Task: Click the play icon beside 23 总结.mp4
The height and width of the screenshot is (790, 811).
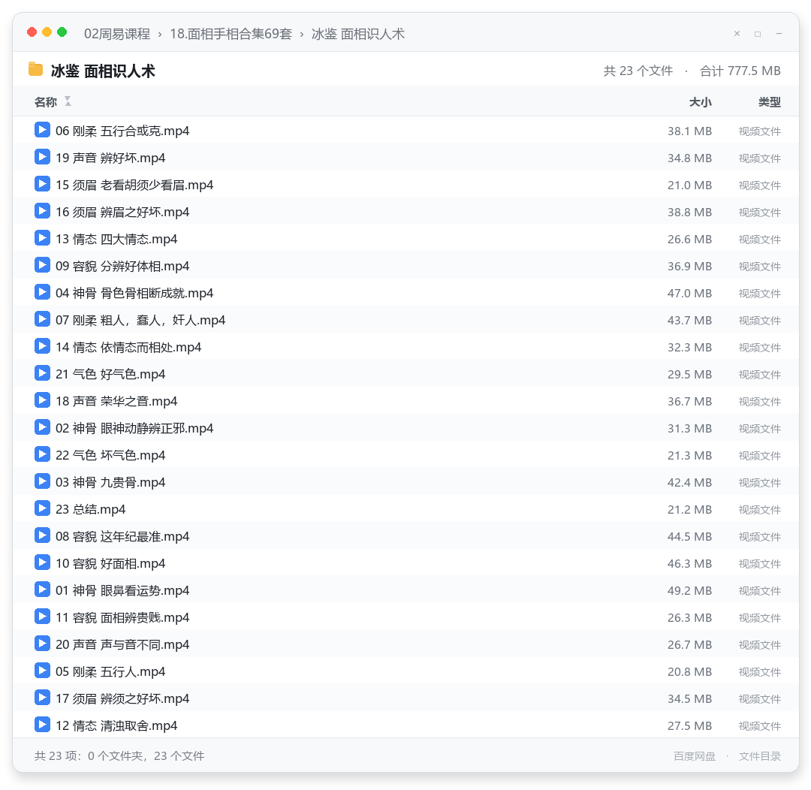Action: pyautogui.click(x=42, y=508)
